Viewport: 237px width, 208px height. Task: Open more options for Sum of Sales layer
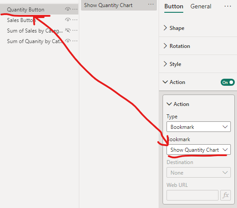pyautogui.click(x=75, y=30)
